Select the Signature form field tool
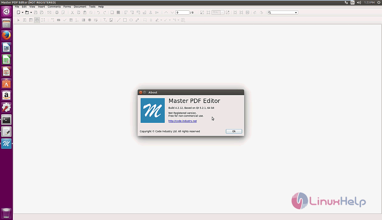The image size is (382, 220). 96,20
